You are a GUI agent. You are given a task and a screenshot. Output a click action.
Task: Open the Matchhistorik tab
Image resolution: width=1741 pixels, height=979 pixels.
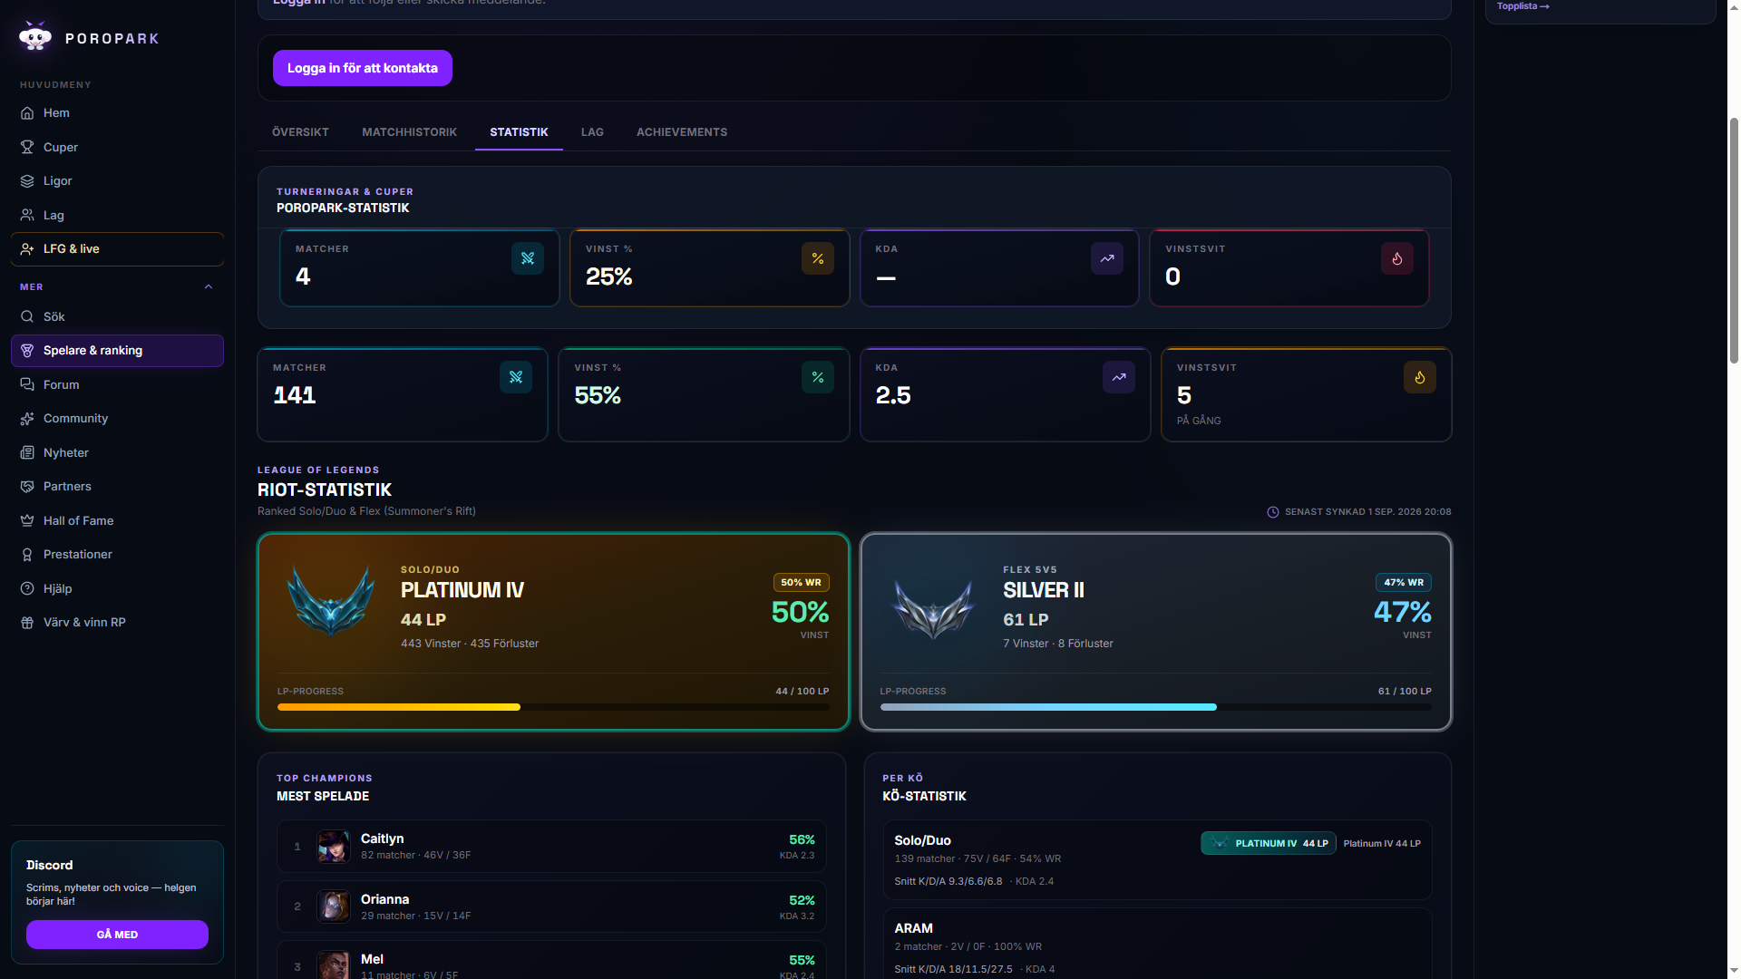click(x=410, y=132)
